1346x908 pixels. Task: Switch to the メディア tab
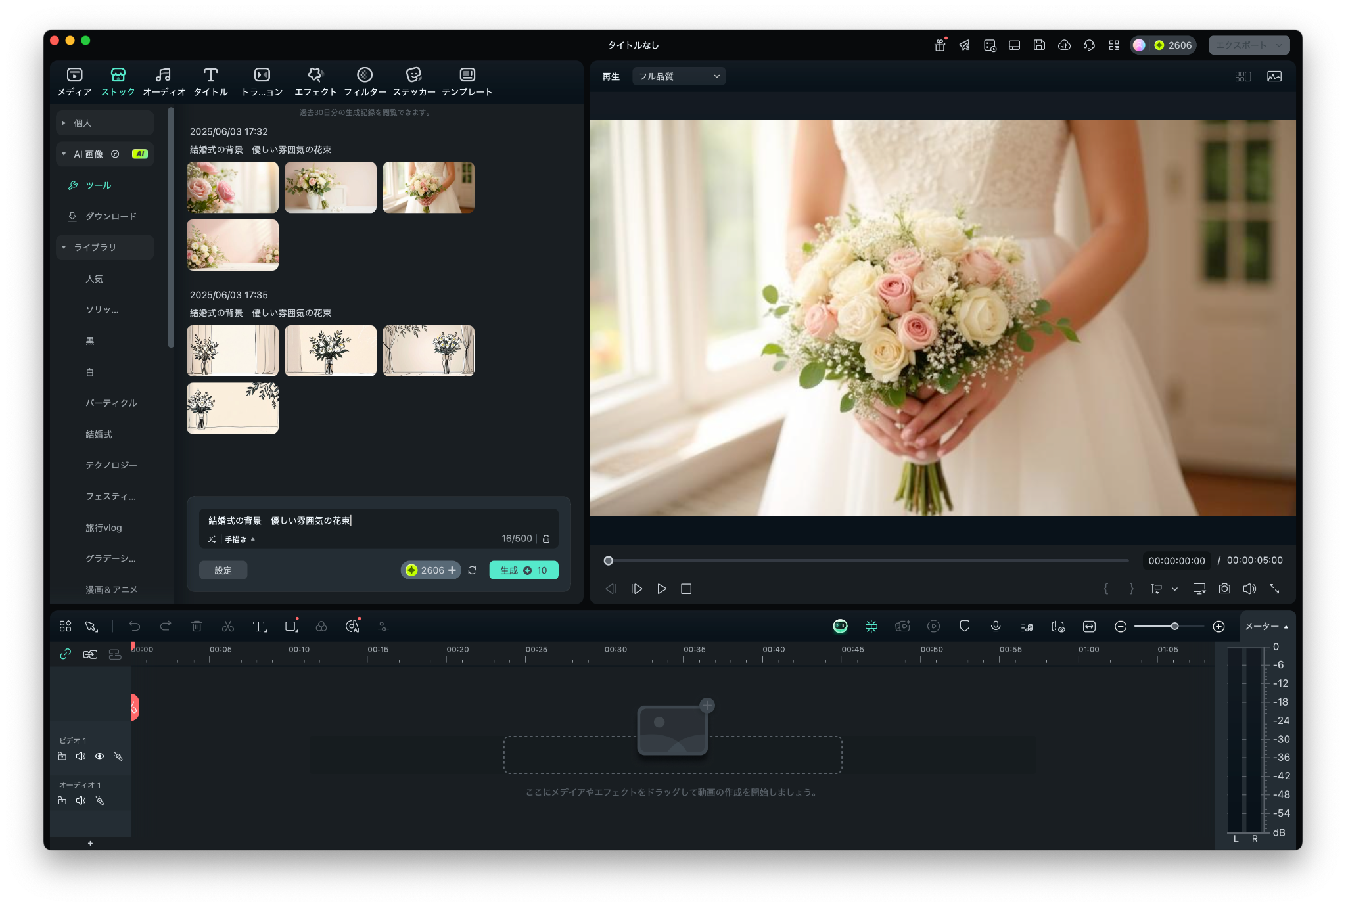coord(74,81)
